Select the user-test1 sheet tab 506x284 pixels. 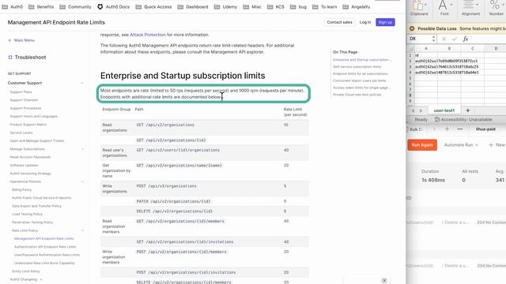pos(444,110)
